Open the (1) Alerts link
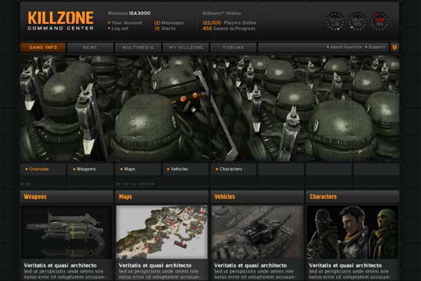Screen dimensions: 421x281 165,29
